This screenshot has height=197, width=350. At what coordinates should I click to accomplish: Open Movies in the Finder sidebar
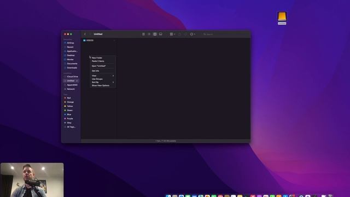point(71,60)
